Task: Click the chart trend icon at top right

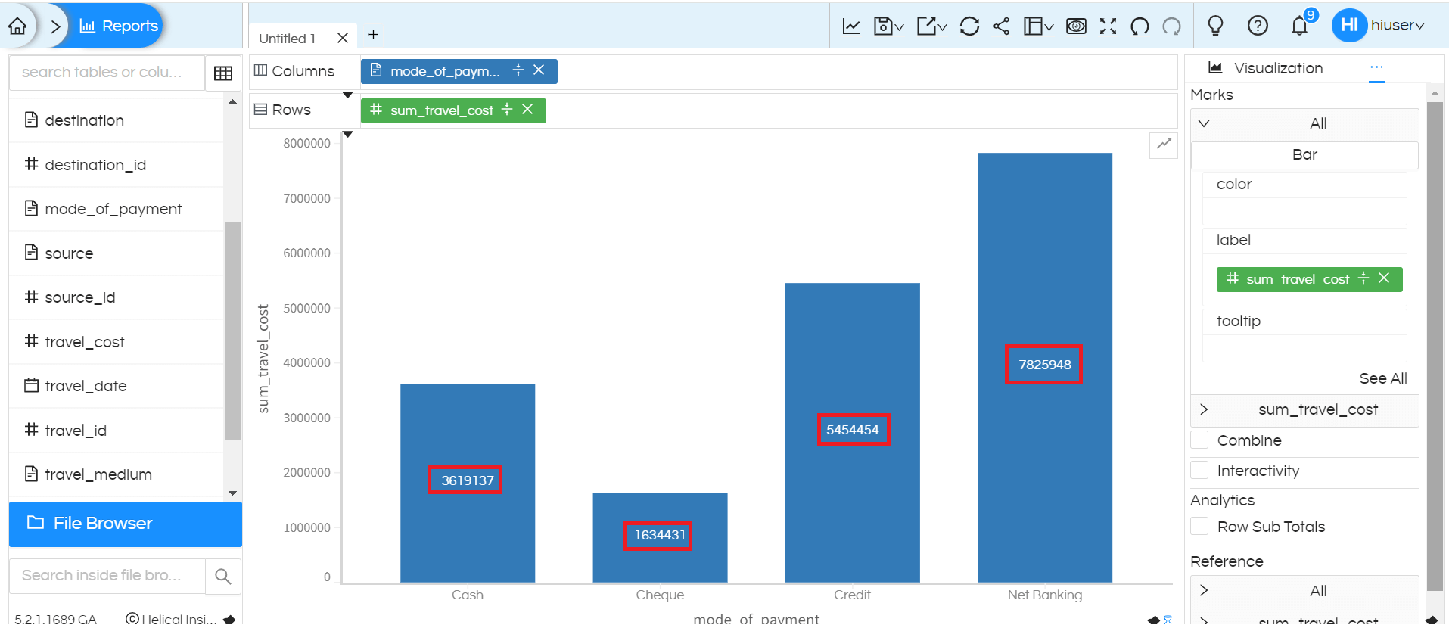Action: [1164, 145]
